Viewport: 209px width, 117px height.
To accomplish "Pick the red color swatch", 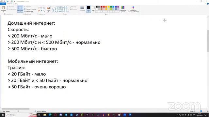I will tap(104, 7).
